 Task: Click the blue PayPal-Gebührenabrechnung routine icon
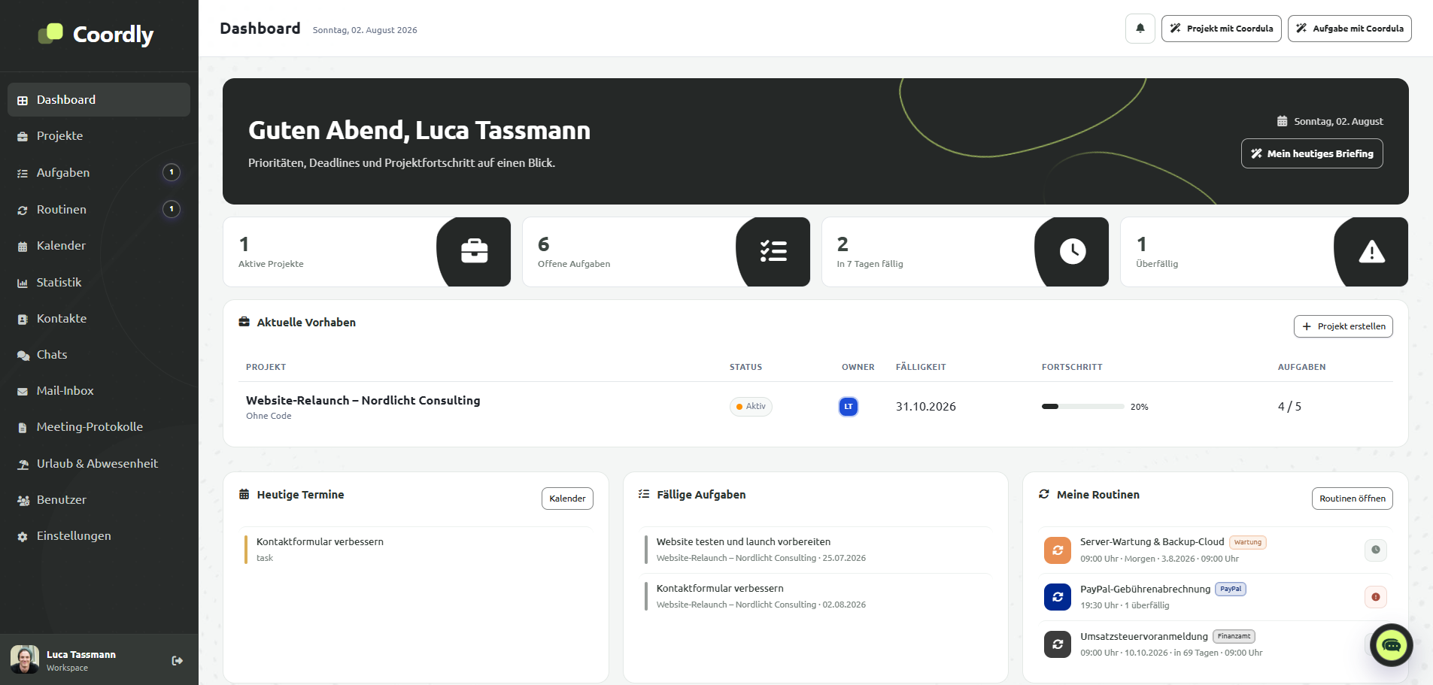pos(1058,597)
